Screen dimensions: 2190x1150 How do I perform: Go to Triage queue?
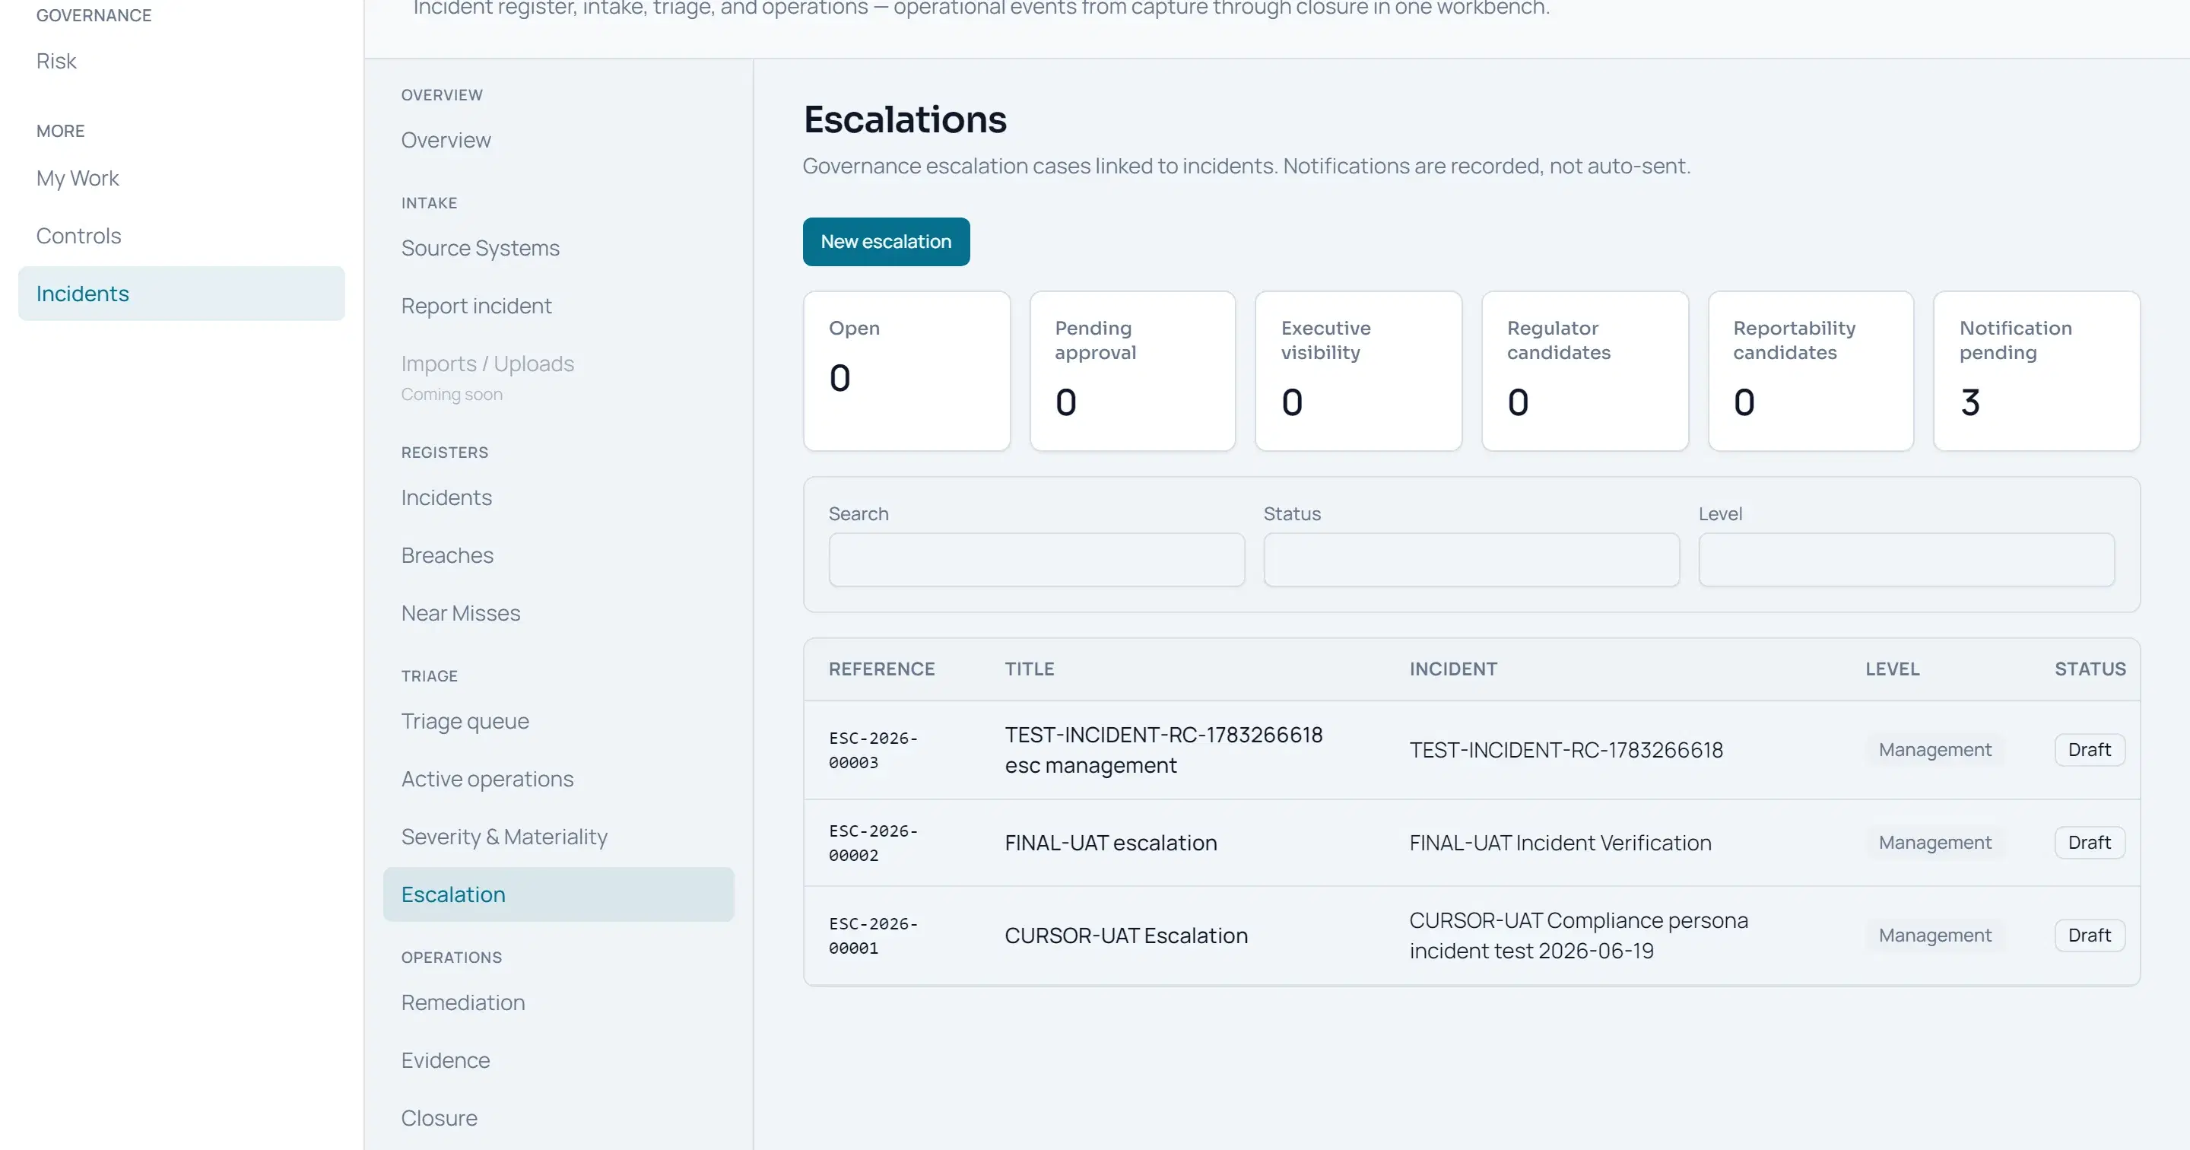tap(465, 721)
